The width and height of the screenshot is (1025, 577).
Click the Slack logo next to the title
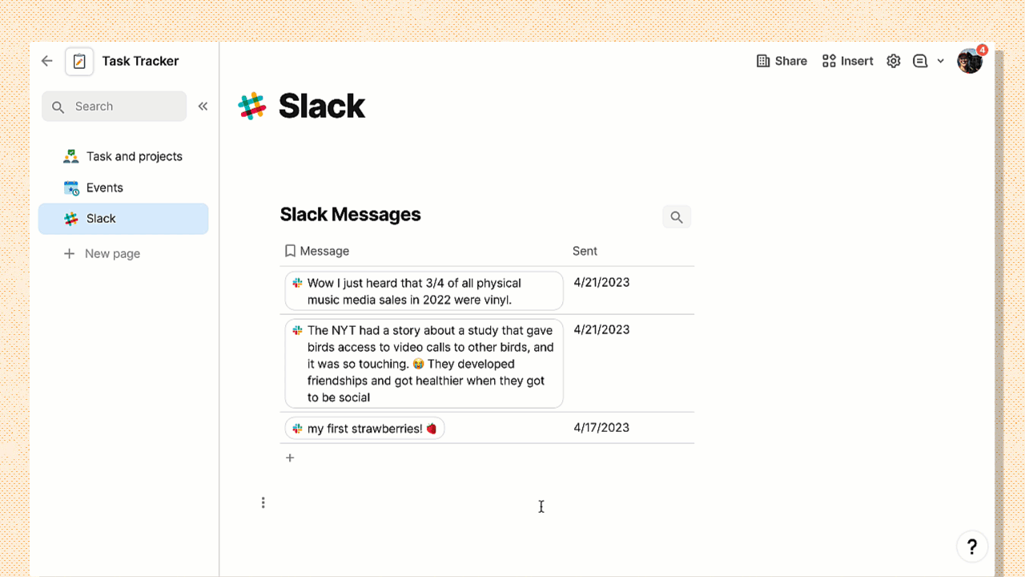(x=251, y=104)
